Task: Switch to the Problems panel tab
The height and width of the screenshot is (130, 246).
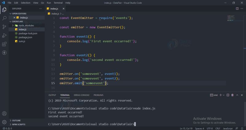Action: click(98, 95)
